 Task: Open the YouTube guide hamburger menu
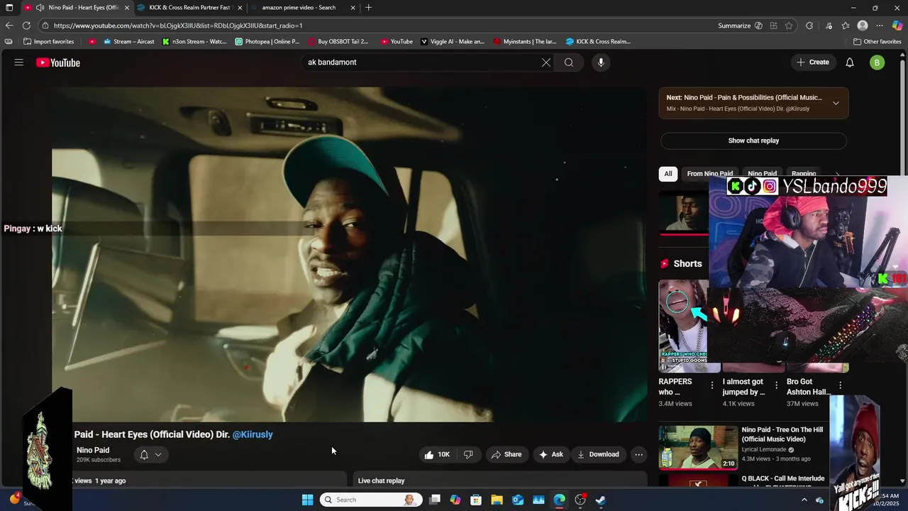pos(18,62)
